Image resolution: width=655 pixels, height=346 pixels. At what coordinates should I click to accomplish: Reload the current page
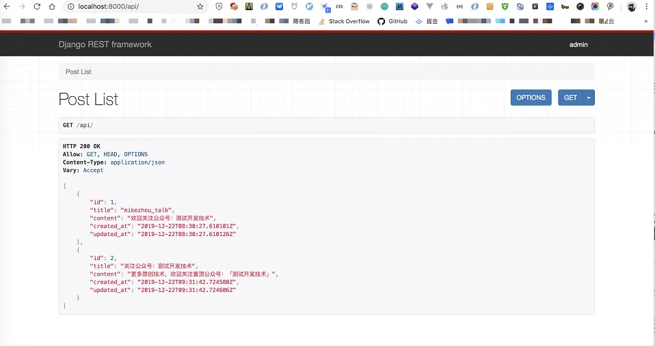pos(37,6)
